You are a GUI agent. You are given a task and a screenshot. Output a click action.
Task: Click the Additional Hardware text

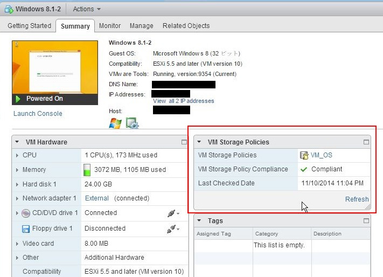[114, 258]
